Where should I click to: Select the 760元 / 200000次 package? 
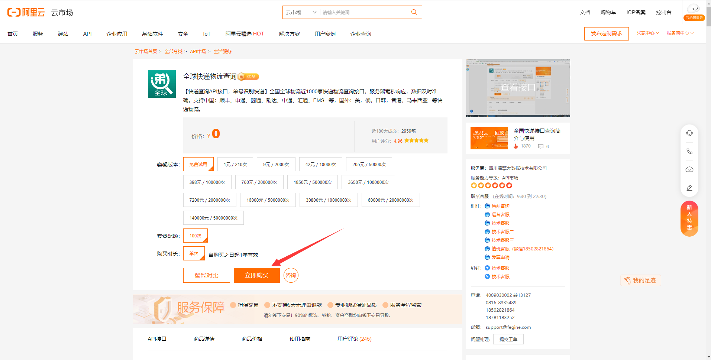[x=259, y=182]
